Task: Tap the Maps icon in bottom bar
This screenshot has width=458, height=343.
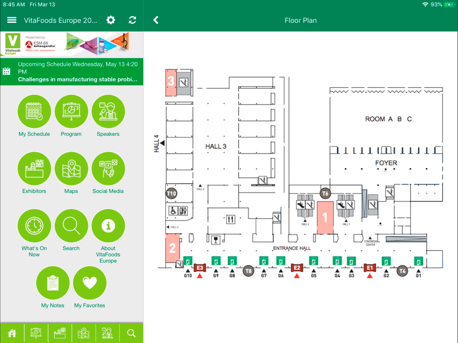Action: click(x=83, y=333)
